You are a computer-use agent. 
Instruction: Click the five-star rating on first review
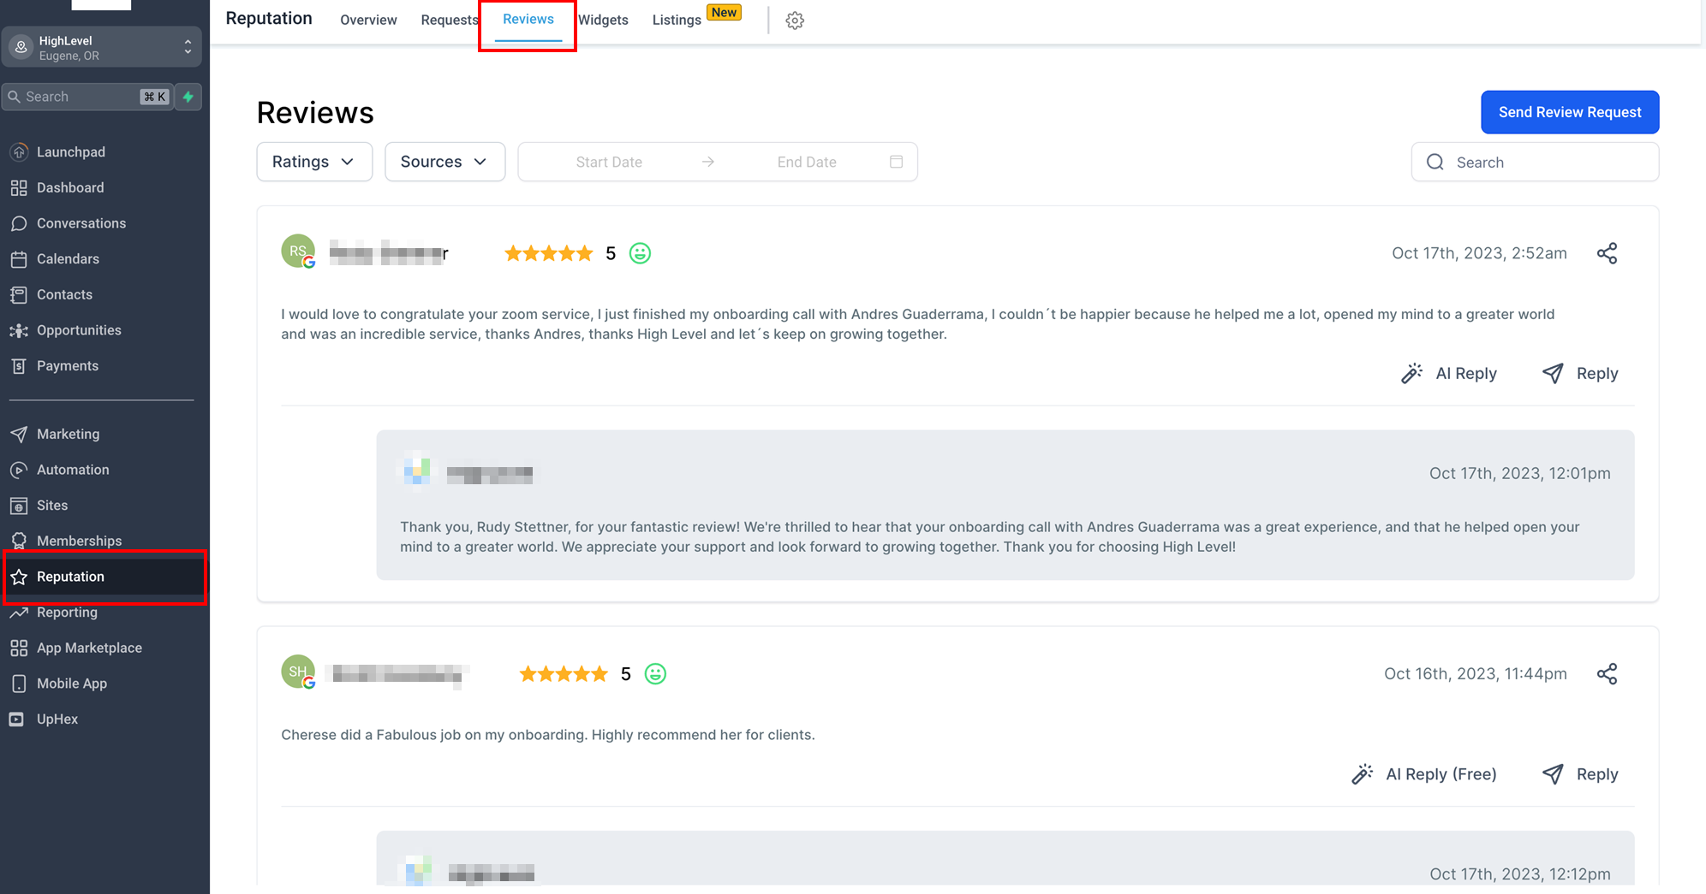[549, 253]
